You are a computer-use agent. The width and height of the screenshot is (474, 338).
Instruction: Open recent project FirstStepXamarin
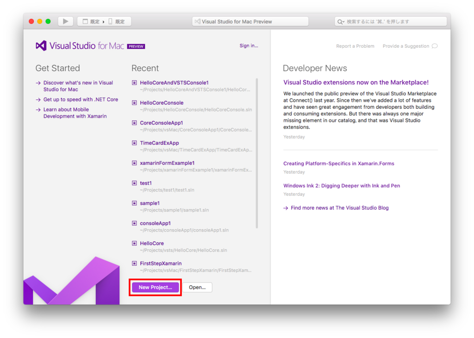point(161,263)
